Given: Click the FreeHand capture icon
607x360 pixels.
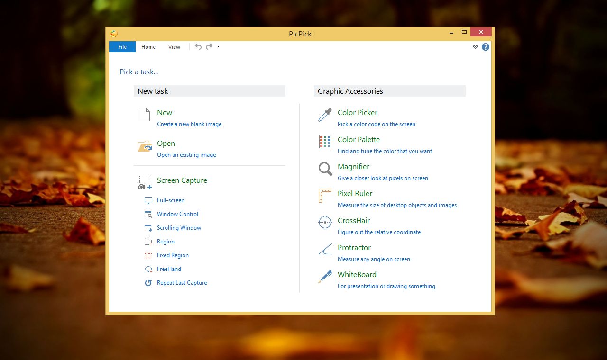Looking at the screenshot, I should (148, 269).
